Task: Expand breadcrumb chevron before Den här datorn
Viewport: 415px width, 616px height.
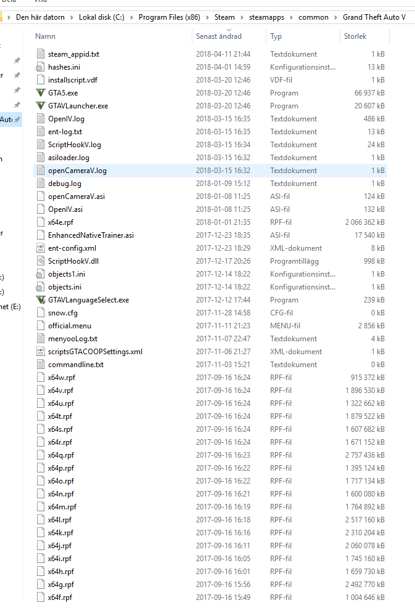Action: pos(9,17)
